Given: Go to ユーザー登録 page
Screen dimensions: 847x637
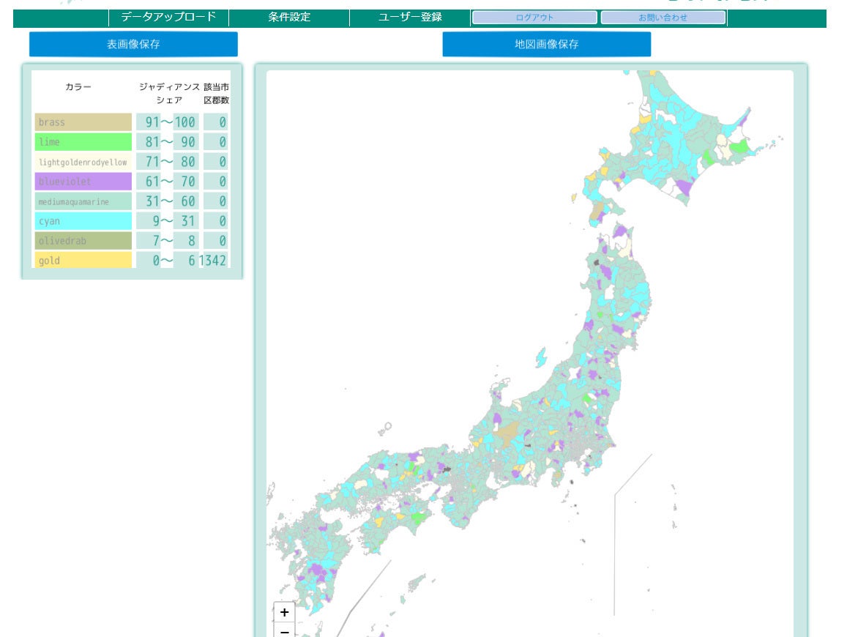Looking at the screenshot, I should pyautogui.click(x=410, y=18).
